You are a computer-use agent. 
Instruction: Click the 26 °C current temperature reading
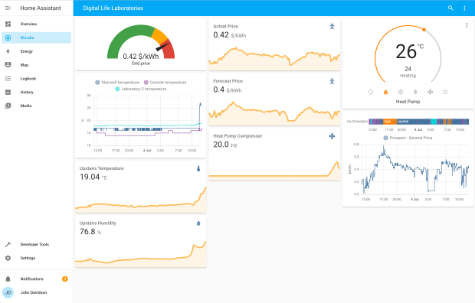409,51
